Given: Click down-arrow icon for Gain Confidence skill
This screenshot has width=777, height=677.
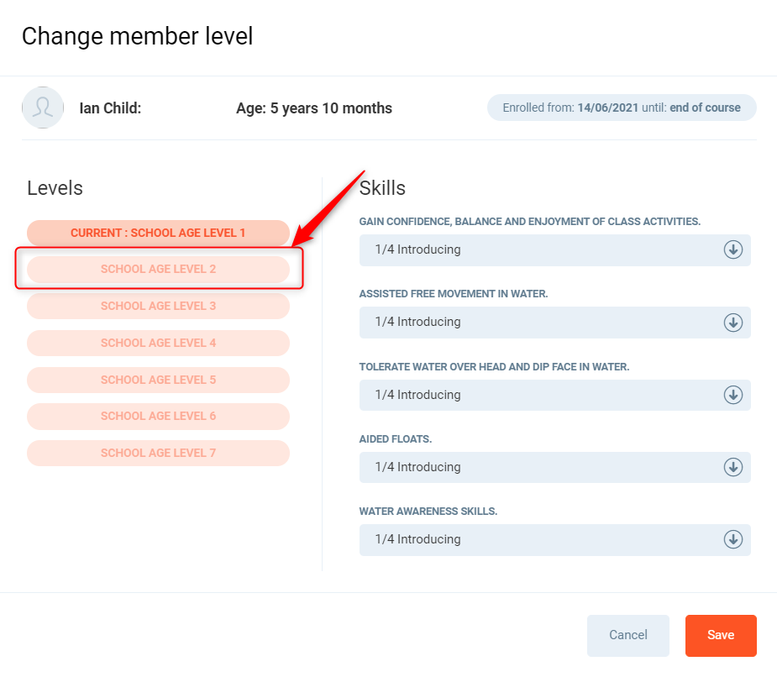Looking at the screenshot, I should pos(732,249).
